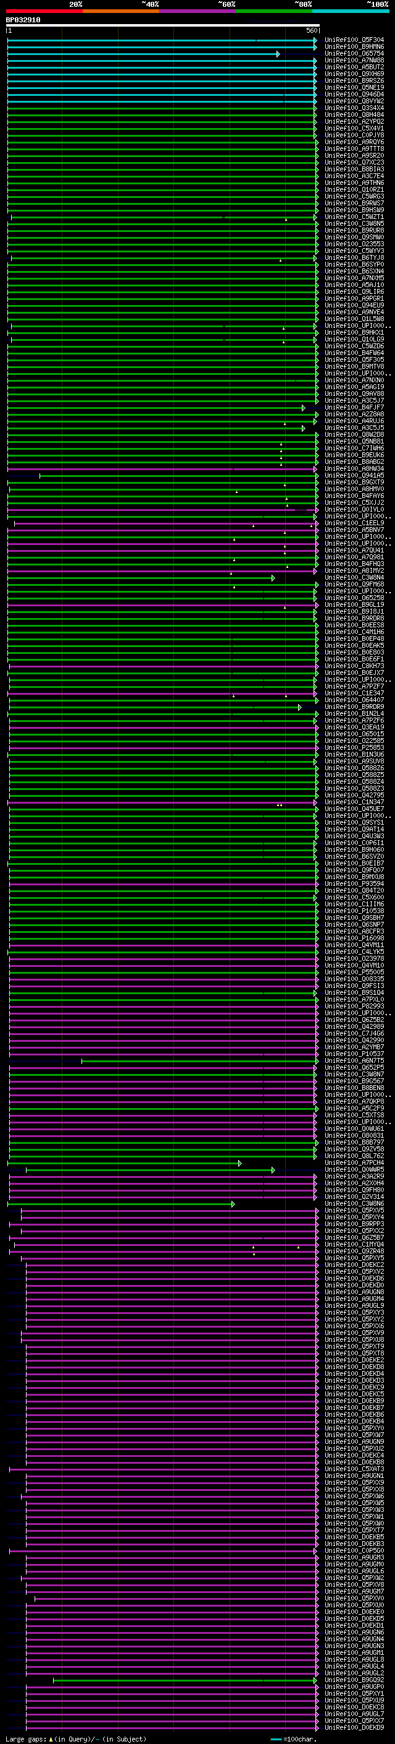Select the UniRef100_P93594 label

[x=354, y=883]
